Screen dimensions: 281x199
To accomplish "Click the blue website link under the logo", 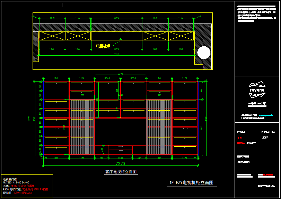I will point(266,115).
